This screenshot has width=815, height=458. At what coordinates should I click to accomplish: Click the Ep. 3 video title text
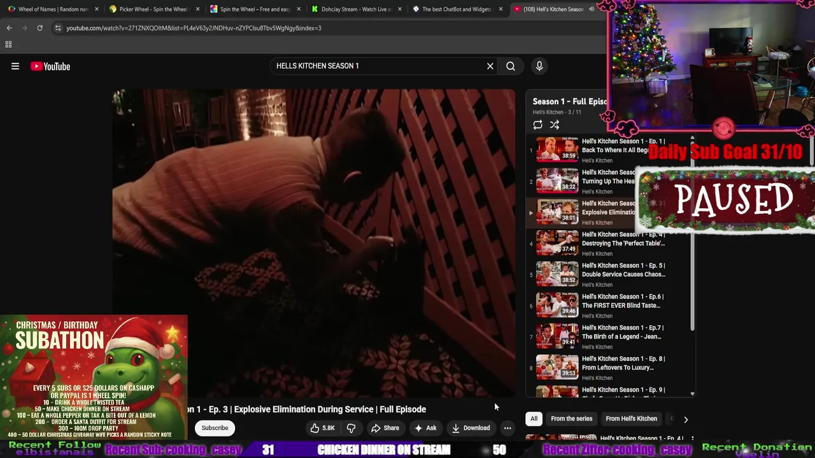tap(307, 410)
